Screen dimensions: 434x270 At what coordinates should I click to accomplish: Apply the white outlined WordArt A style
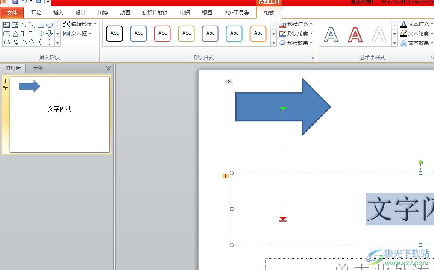[379, 35]
